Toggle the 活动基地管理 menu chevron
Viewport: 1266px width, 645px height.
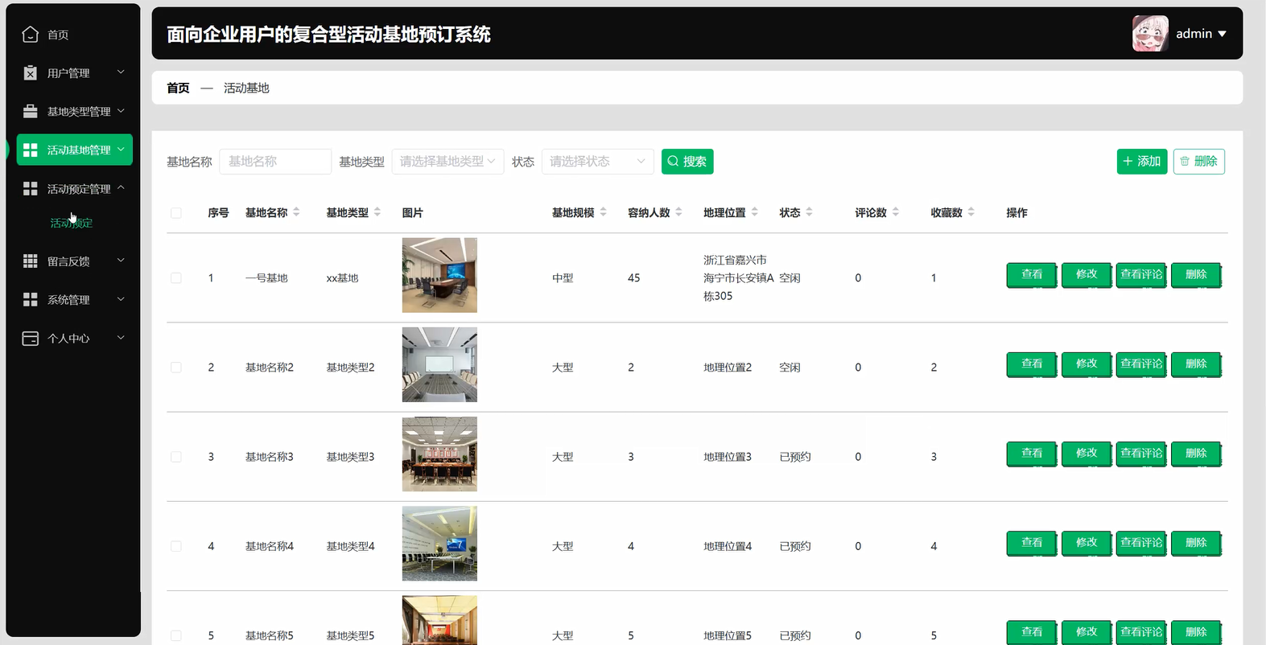[121, 150]
